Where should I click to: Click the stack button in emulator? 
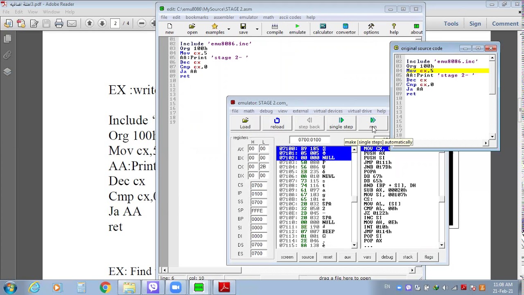pos(407,257)
